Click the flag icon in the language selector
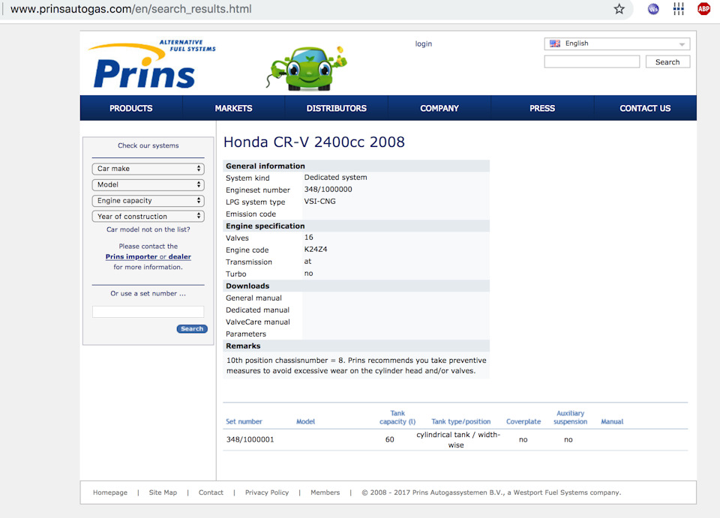Screen dimensions: 720x518 pos(555,43)
